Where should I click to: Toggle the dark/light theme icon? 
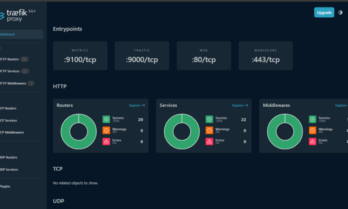tap(340, 12)
